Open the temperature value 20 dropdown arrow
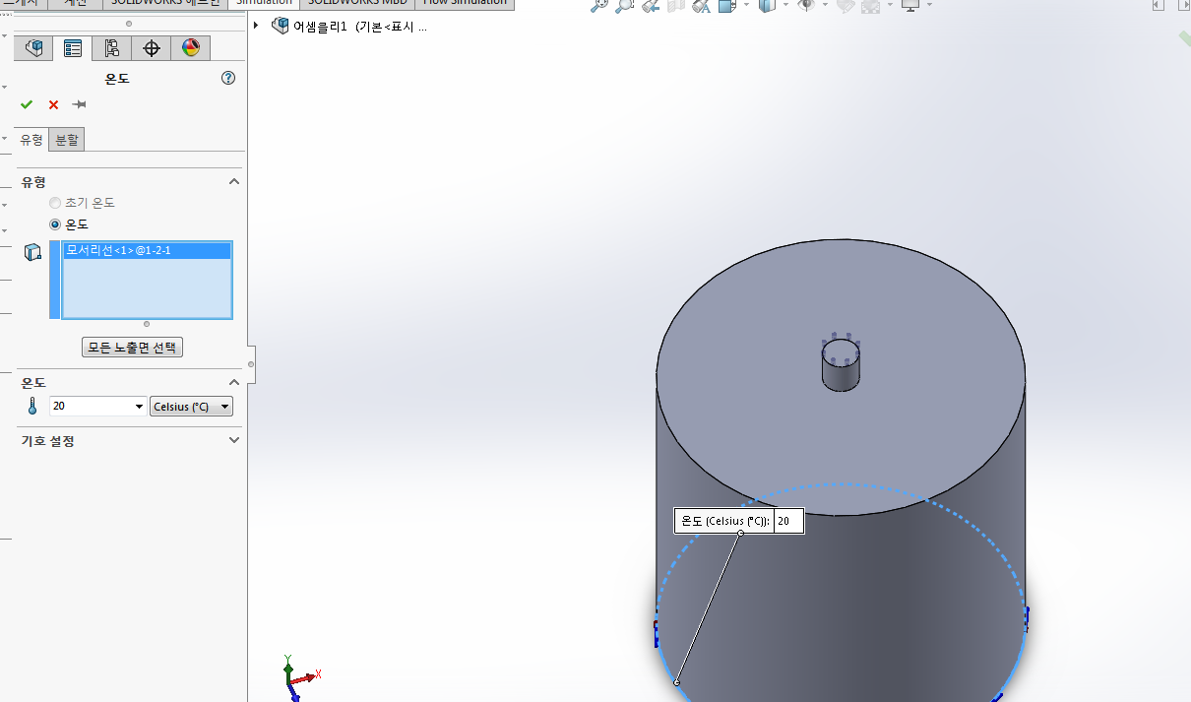Viewport: 1191px width, 702px height. pos(138,407)
